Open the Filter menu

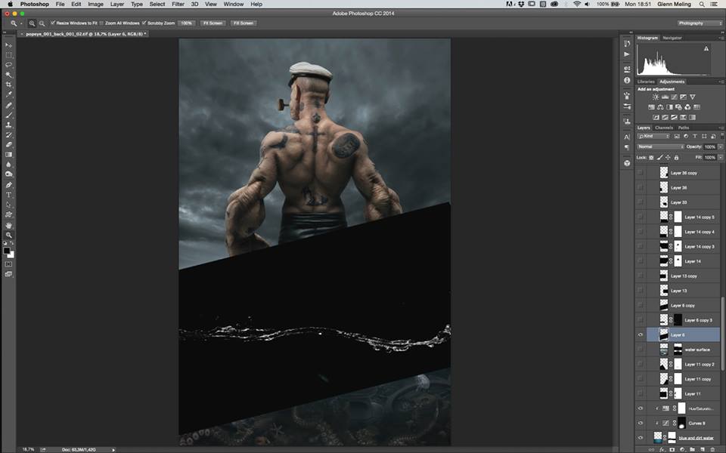tap(178, 4)
